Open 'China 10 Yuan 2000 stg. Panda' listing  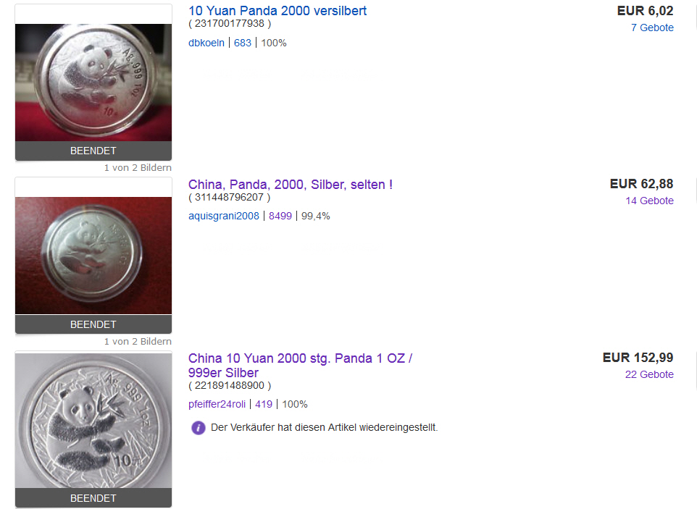pos(300,365)
